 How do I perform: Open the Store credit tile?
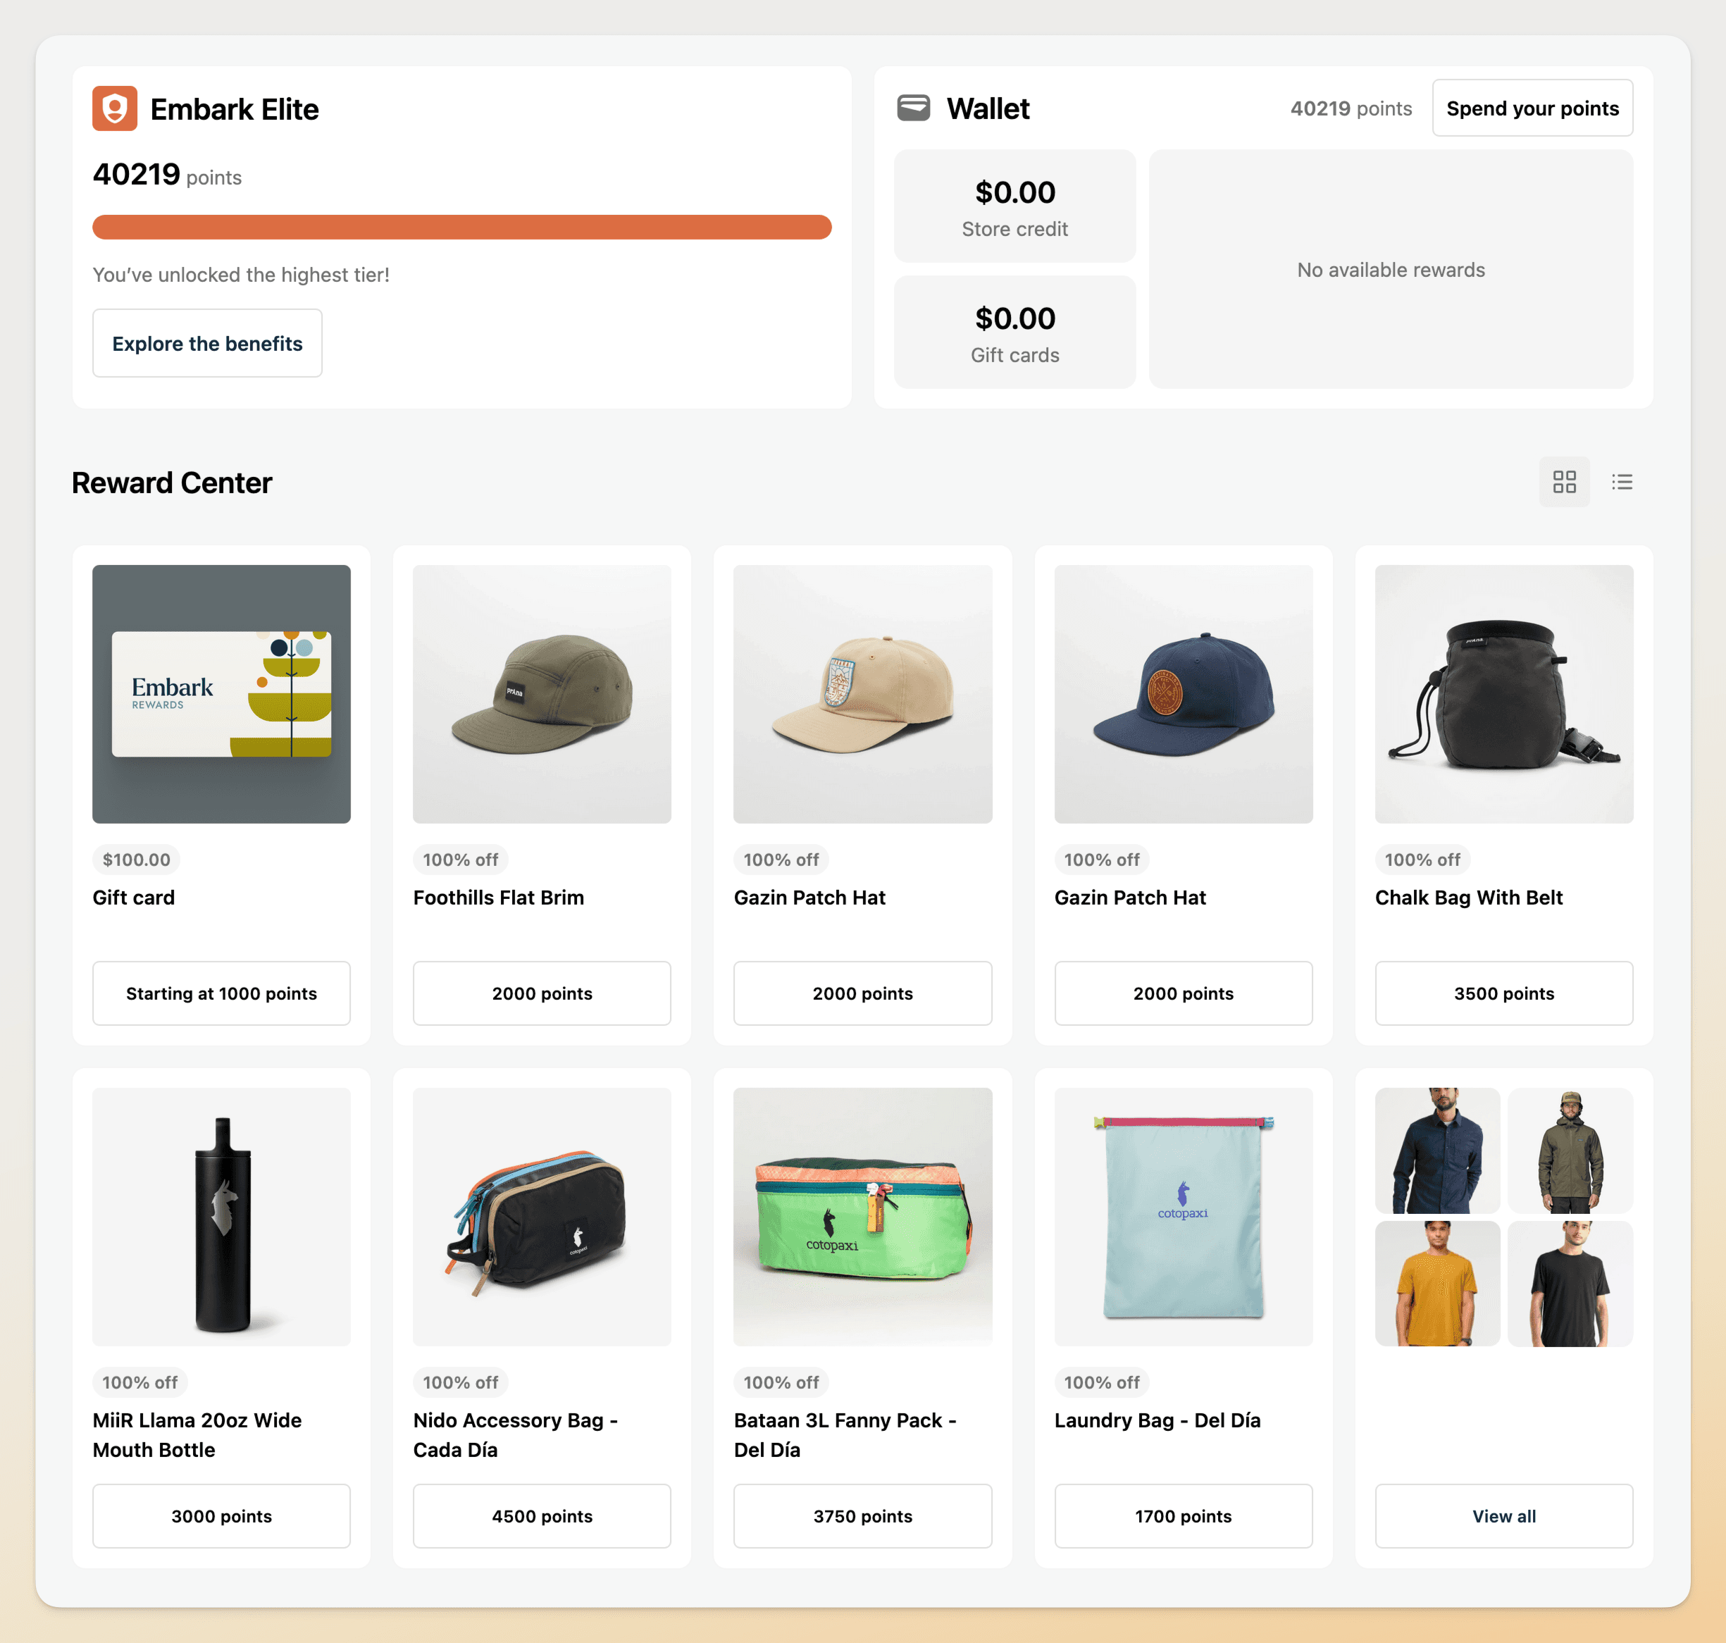pyautogui.click(x=1015, y=206)
